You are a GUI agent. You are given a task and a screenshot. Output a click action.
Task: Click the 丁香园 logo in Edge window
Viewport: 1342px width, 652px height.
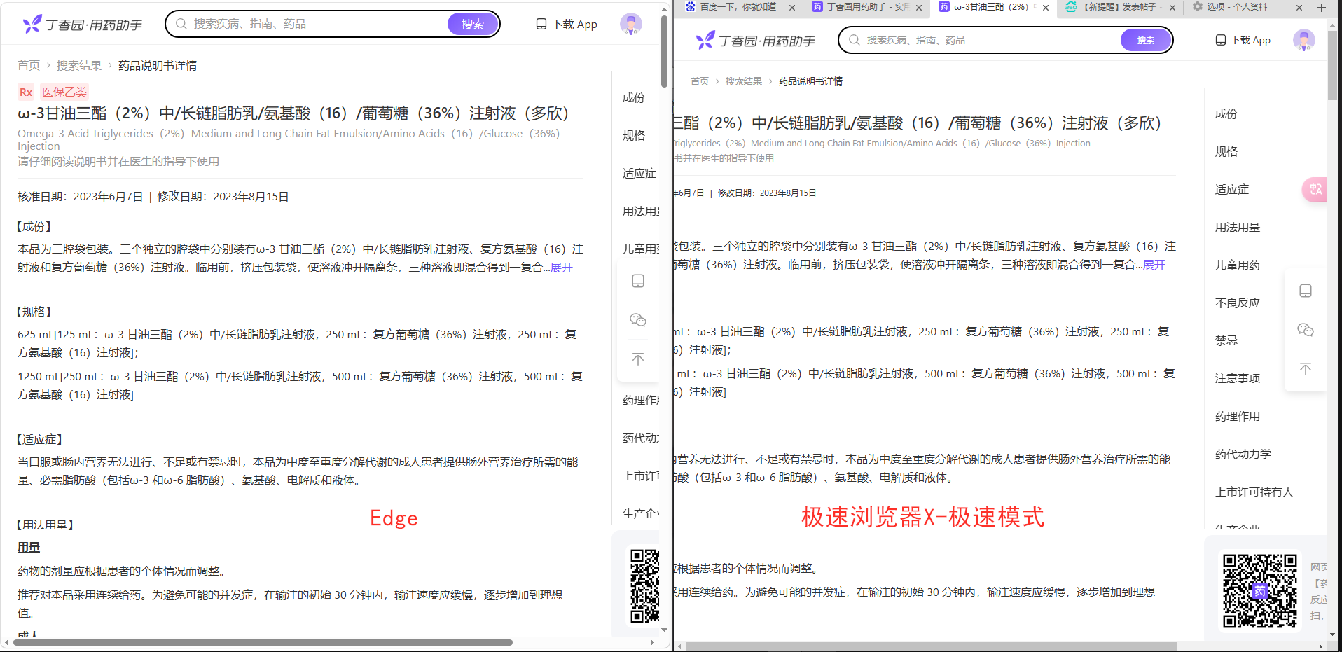click(83, 25)
